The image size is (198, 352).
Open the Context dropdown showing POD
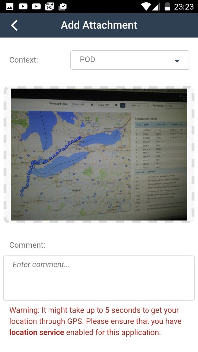130,60
